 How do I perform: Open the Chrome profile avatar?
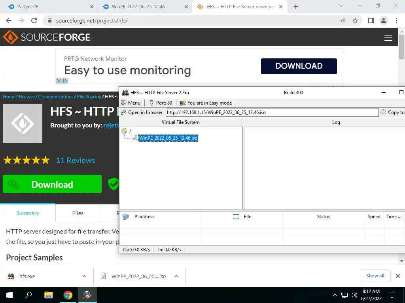[384, 21]
